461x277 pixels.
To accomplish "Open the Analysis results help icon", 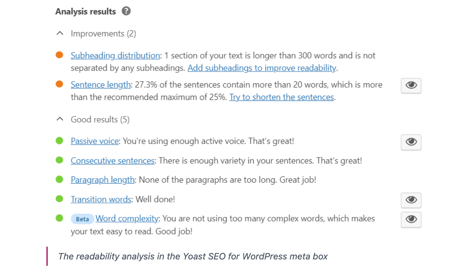I will [126, 11].
